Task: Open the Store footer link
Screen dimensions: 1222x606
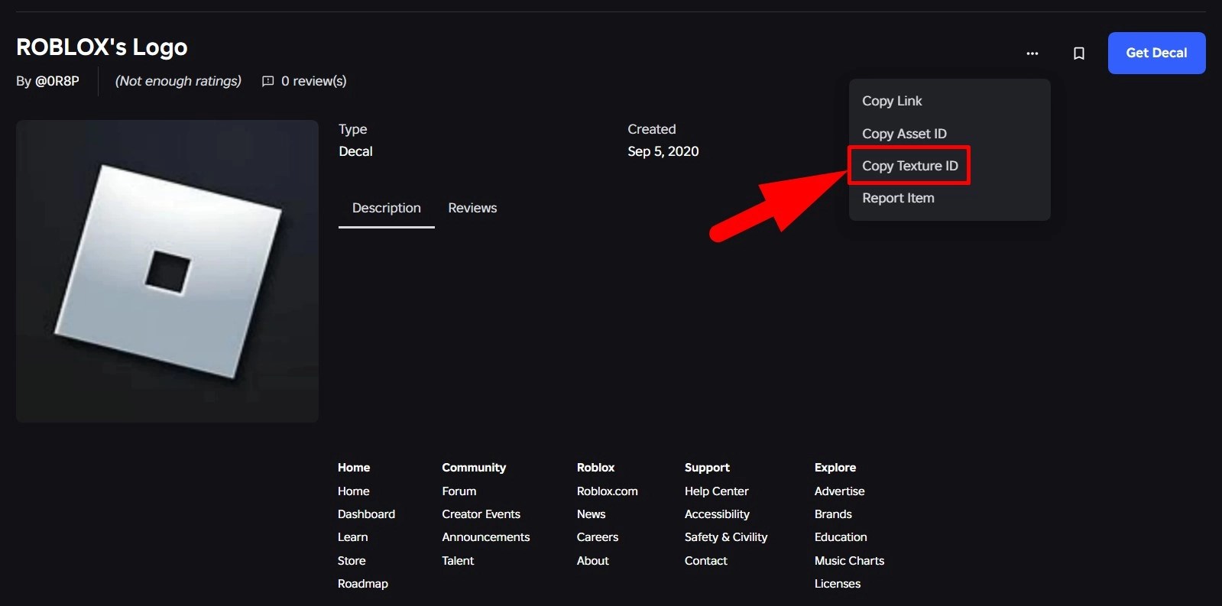Action: (x=352, y=561)
